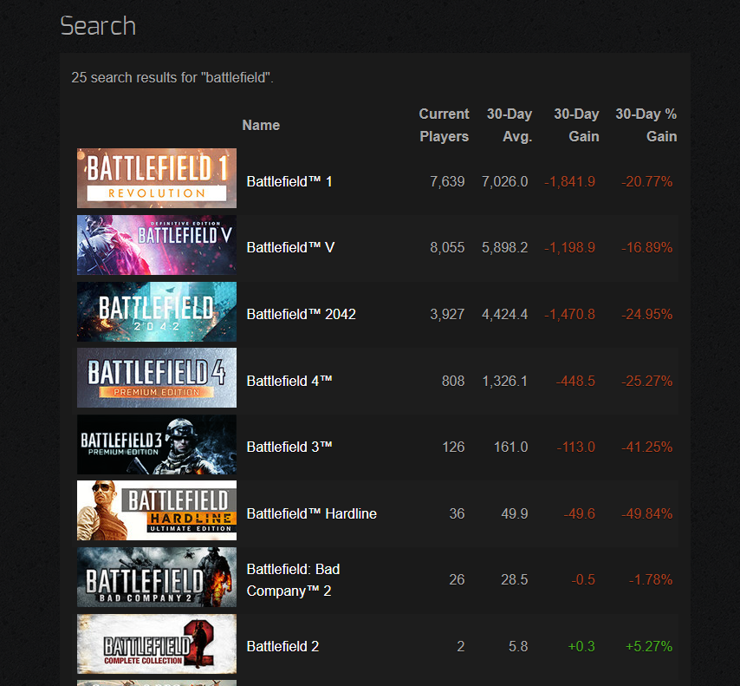Click the gain value -49.6
The height and width of the screenshot is (686, 740).
579,513
